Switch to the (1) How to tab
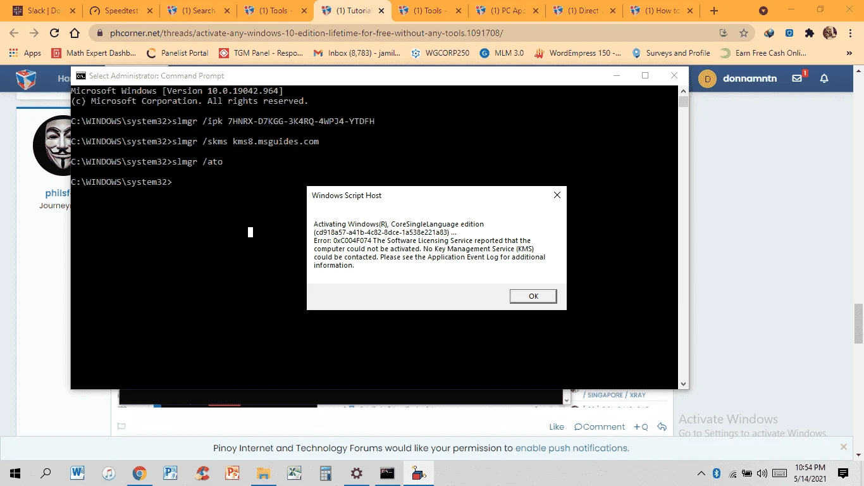Image resolution: width=864 pixels, height=486 pixels. tap(662, 11)
